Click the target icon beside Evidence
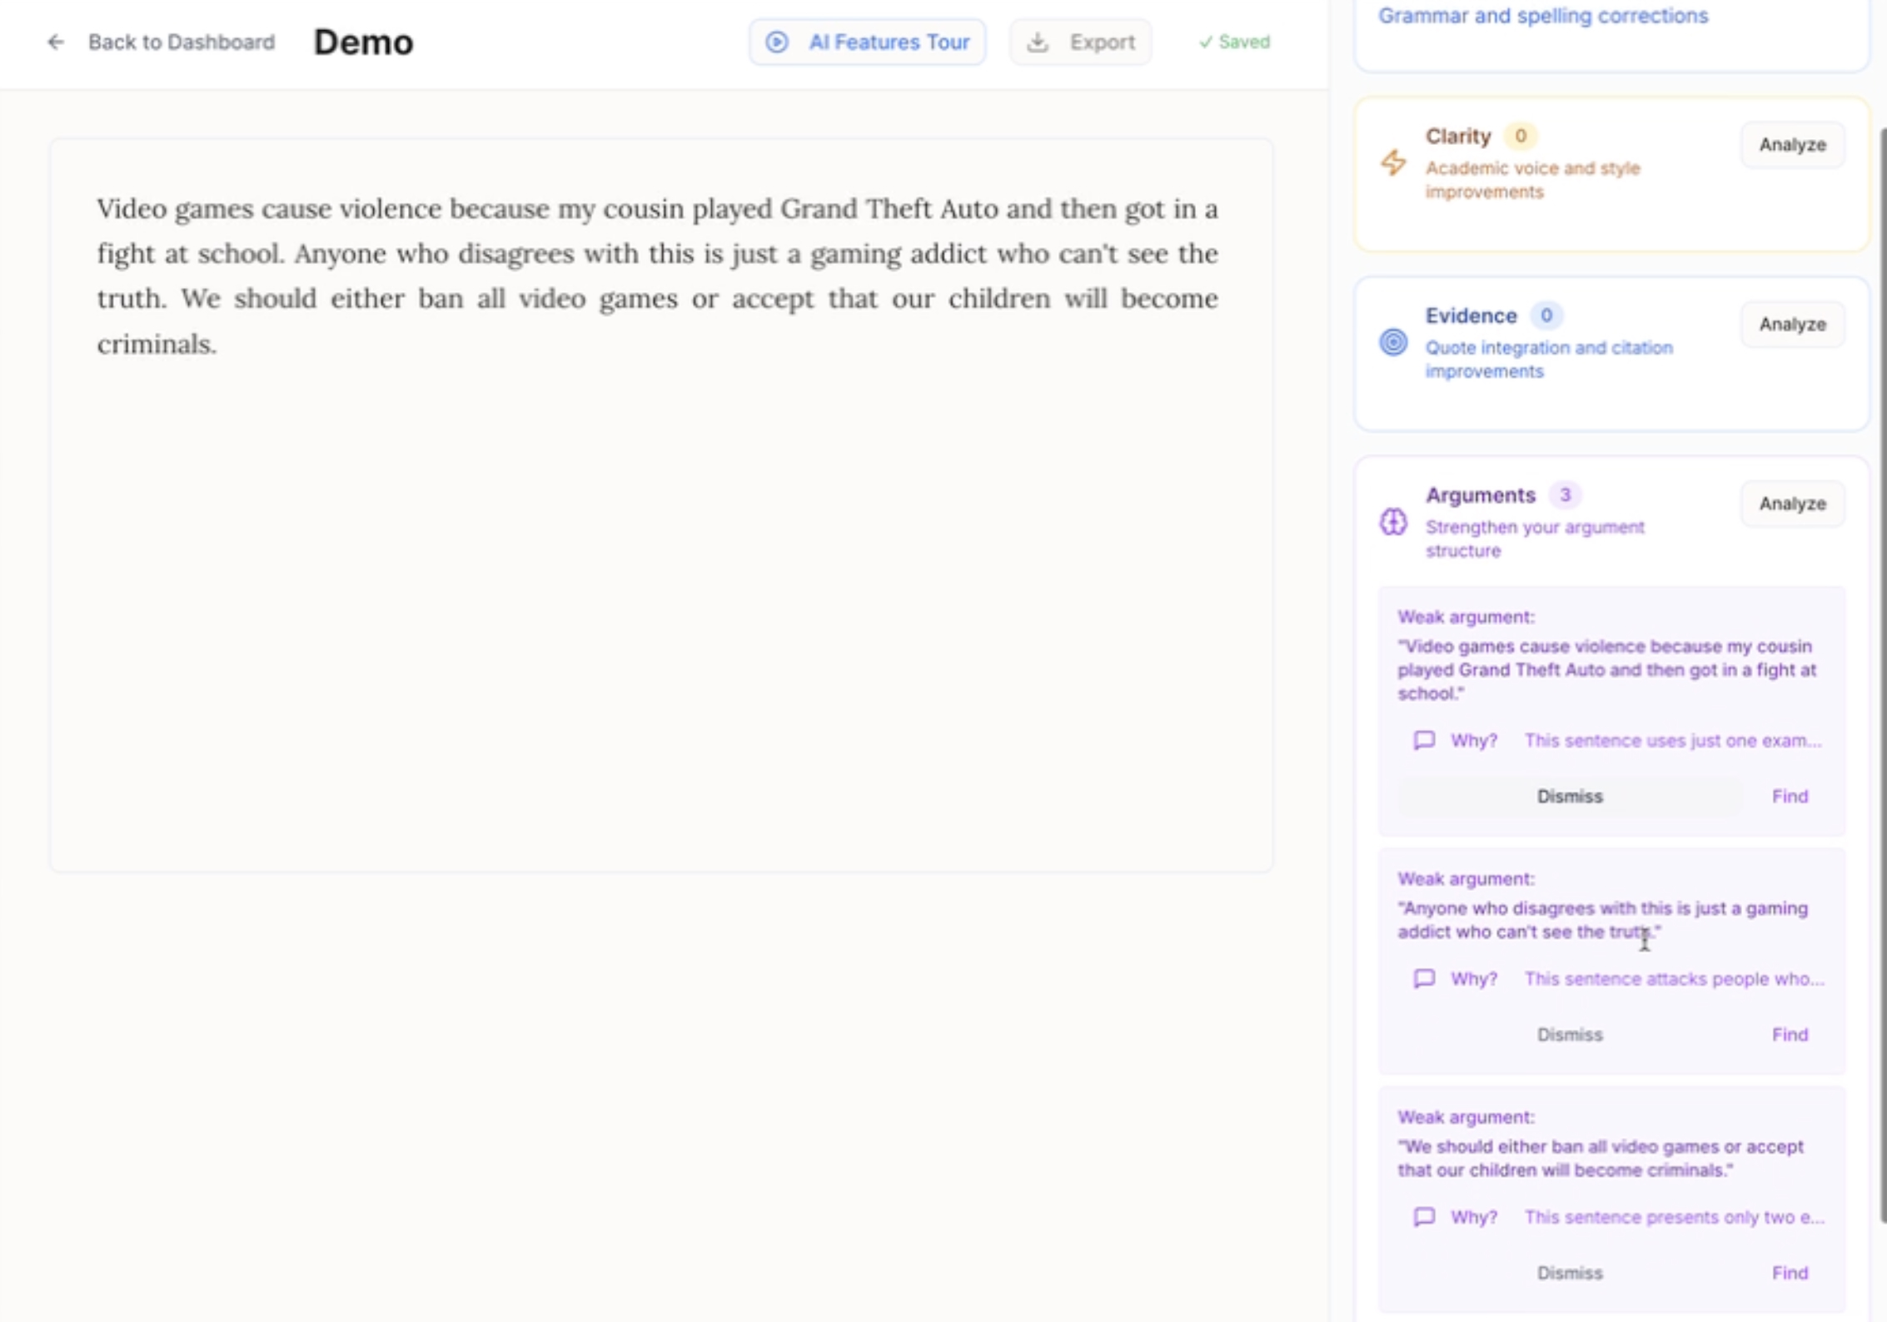 coord(1393,342)
